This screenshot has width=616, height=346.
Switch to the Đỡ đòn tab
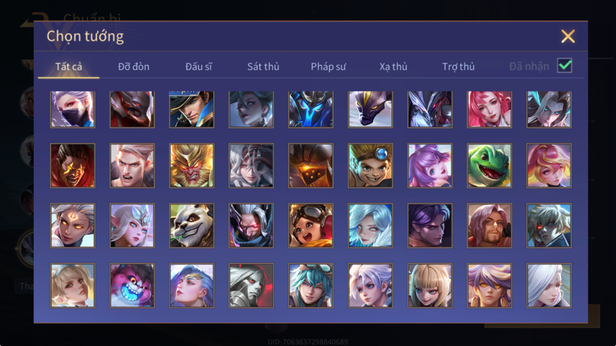pos(134,67)
